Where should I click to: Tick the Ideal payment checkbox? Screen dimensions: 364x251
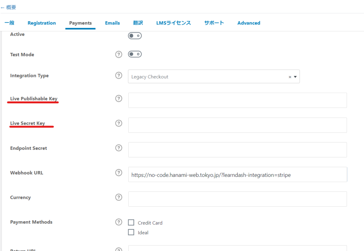click(131, 233)
